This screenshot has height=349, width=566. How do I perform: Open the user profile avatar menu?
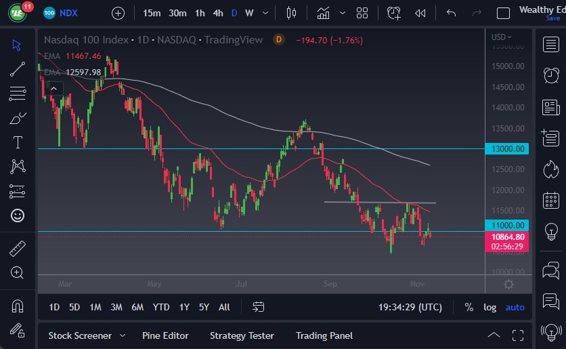(x=17, y=13)
